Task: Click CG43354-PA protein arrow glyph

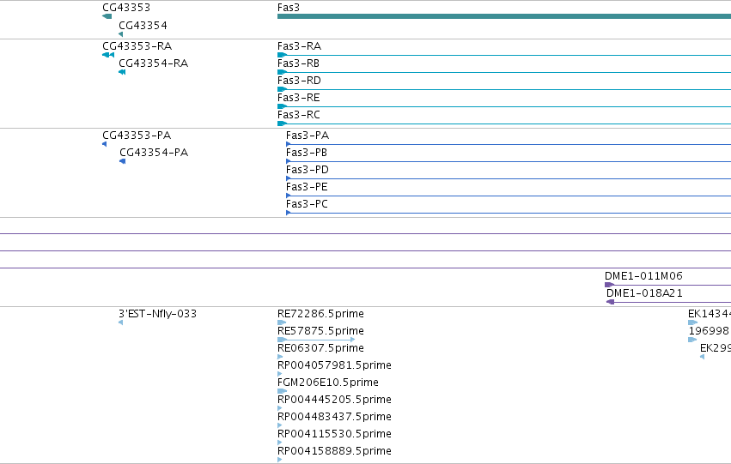Action: click(x=123, y=161)
